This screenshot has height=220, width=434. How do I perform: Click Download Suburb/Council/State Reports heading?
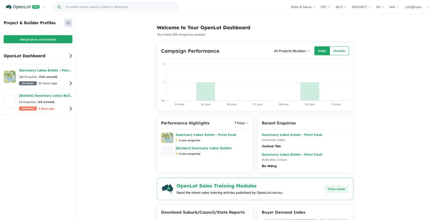pos(203,212)
